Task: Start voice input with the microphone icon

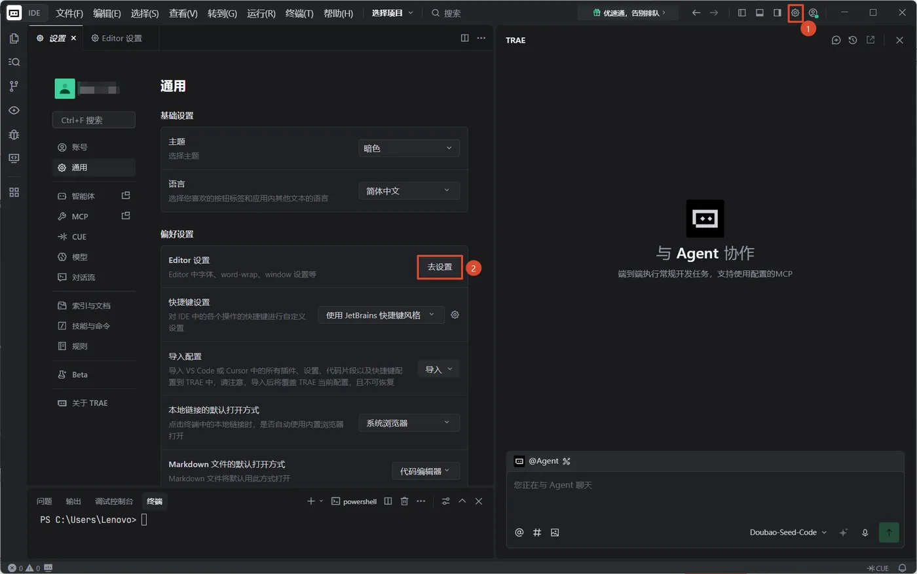Action: 865,532
